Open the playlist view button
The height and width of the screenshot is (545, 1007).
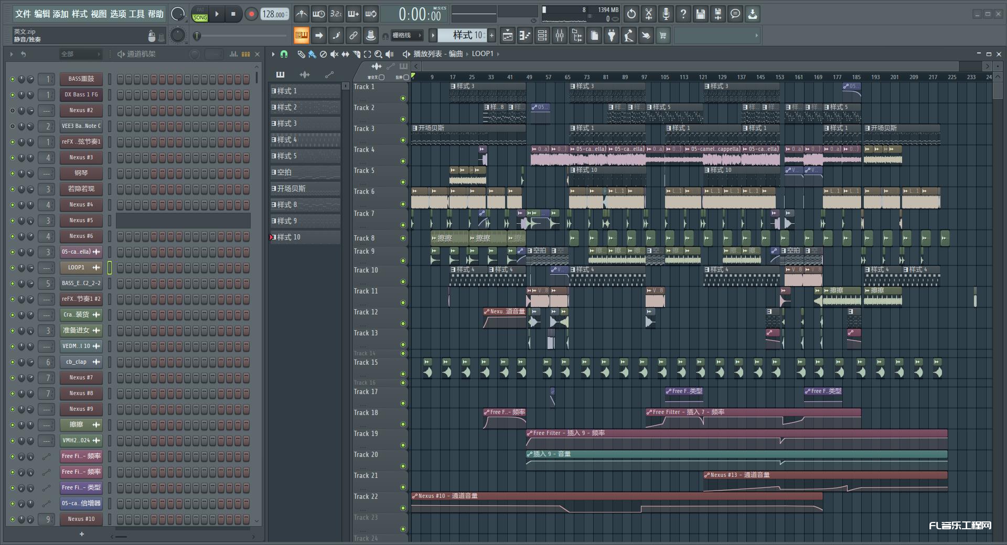(x=508, y=36)
